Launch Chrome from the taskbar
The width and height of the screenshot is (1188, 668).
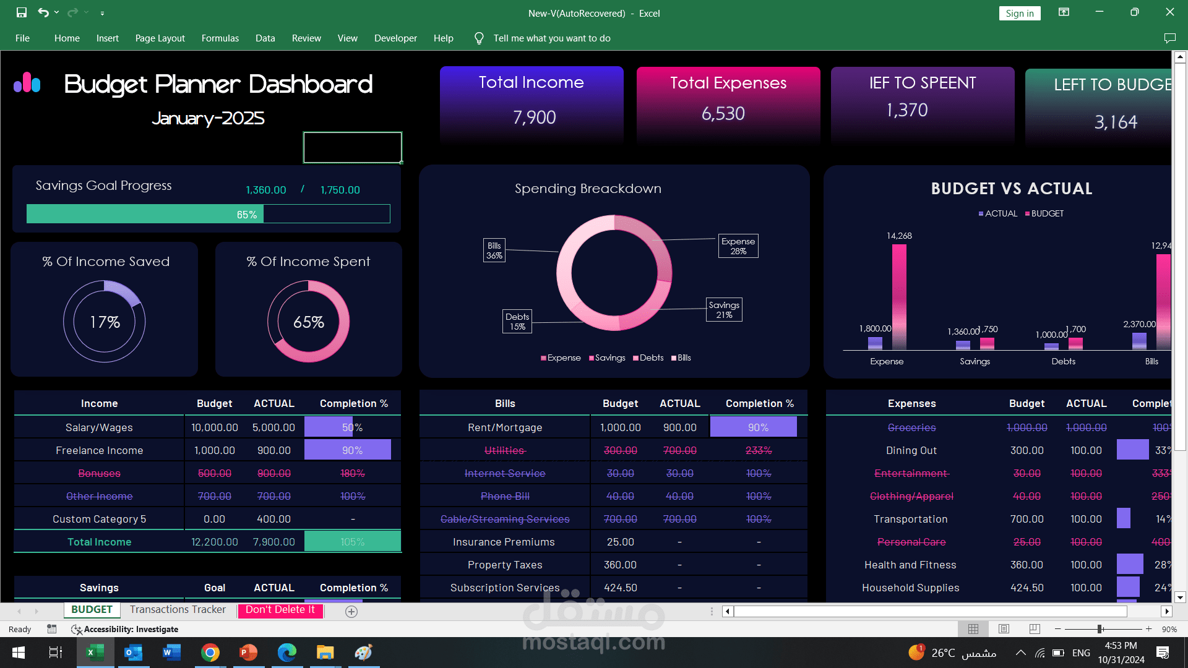point(210,653)
